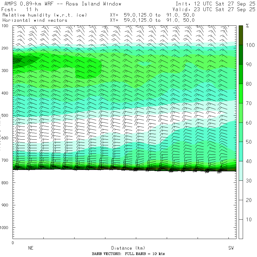
Task: Click the colorbar segment between 90 and 100
Action: tap(241, 55)
